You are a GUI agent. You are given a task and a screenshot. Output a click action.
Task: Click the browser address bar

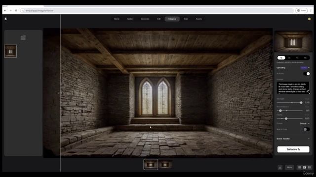pyautogui.click(x=157, y=10)
